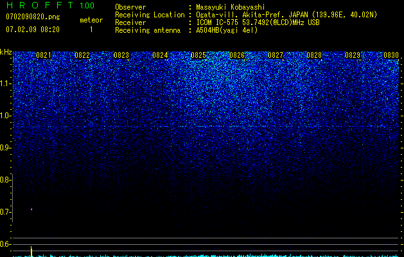Click receiver text ICOM IC-575 53.7492 MHz

258,22
